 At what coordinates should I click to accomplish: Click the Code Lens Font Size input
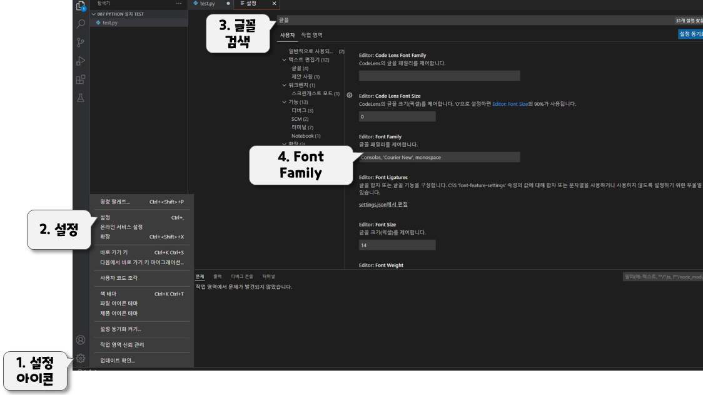[397, 116]
